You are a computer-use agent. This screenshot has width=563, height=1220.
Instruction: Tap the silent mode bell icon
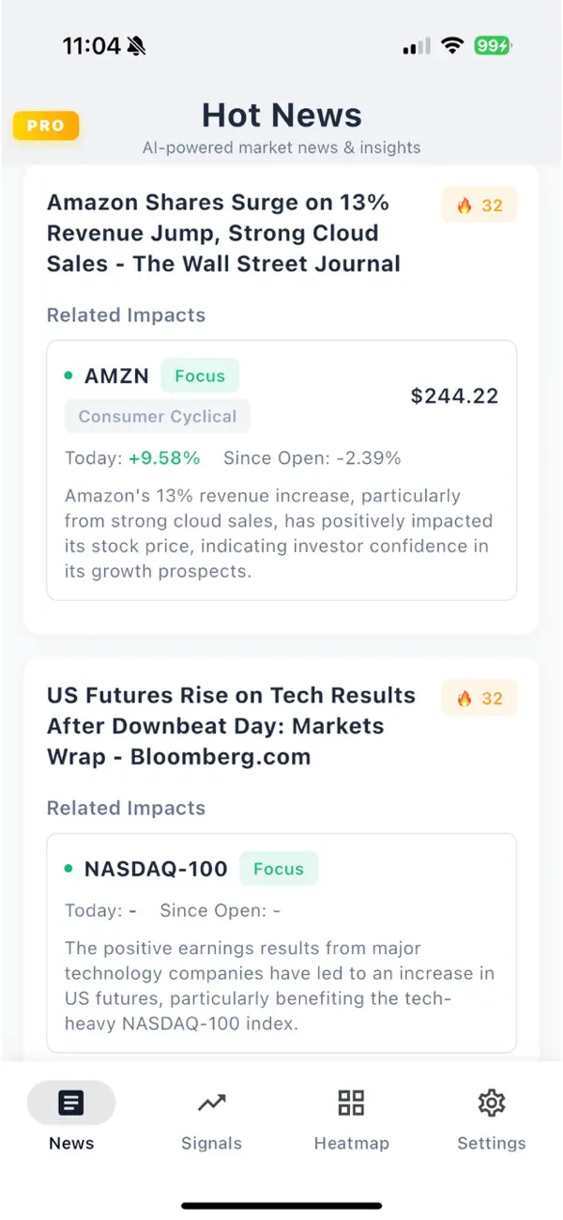[x=137, y=45]
